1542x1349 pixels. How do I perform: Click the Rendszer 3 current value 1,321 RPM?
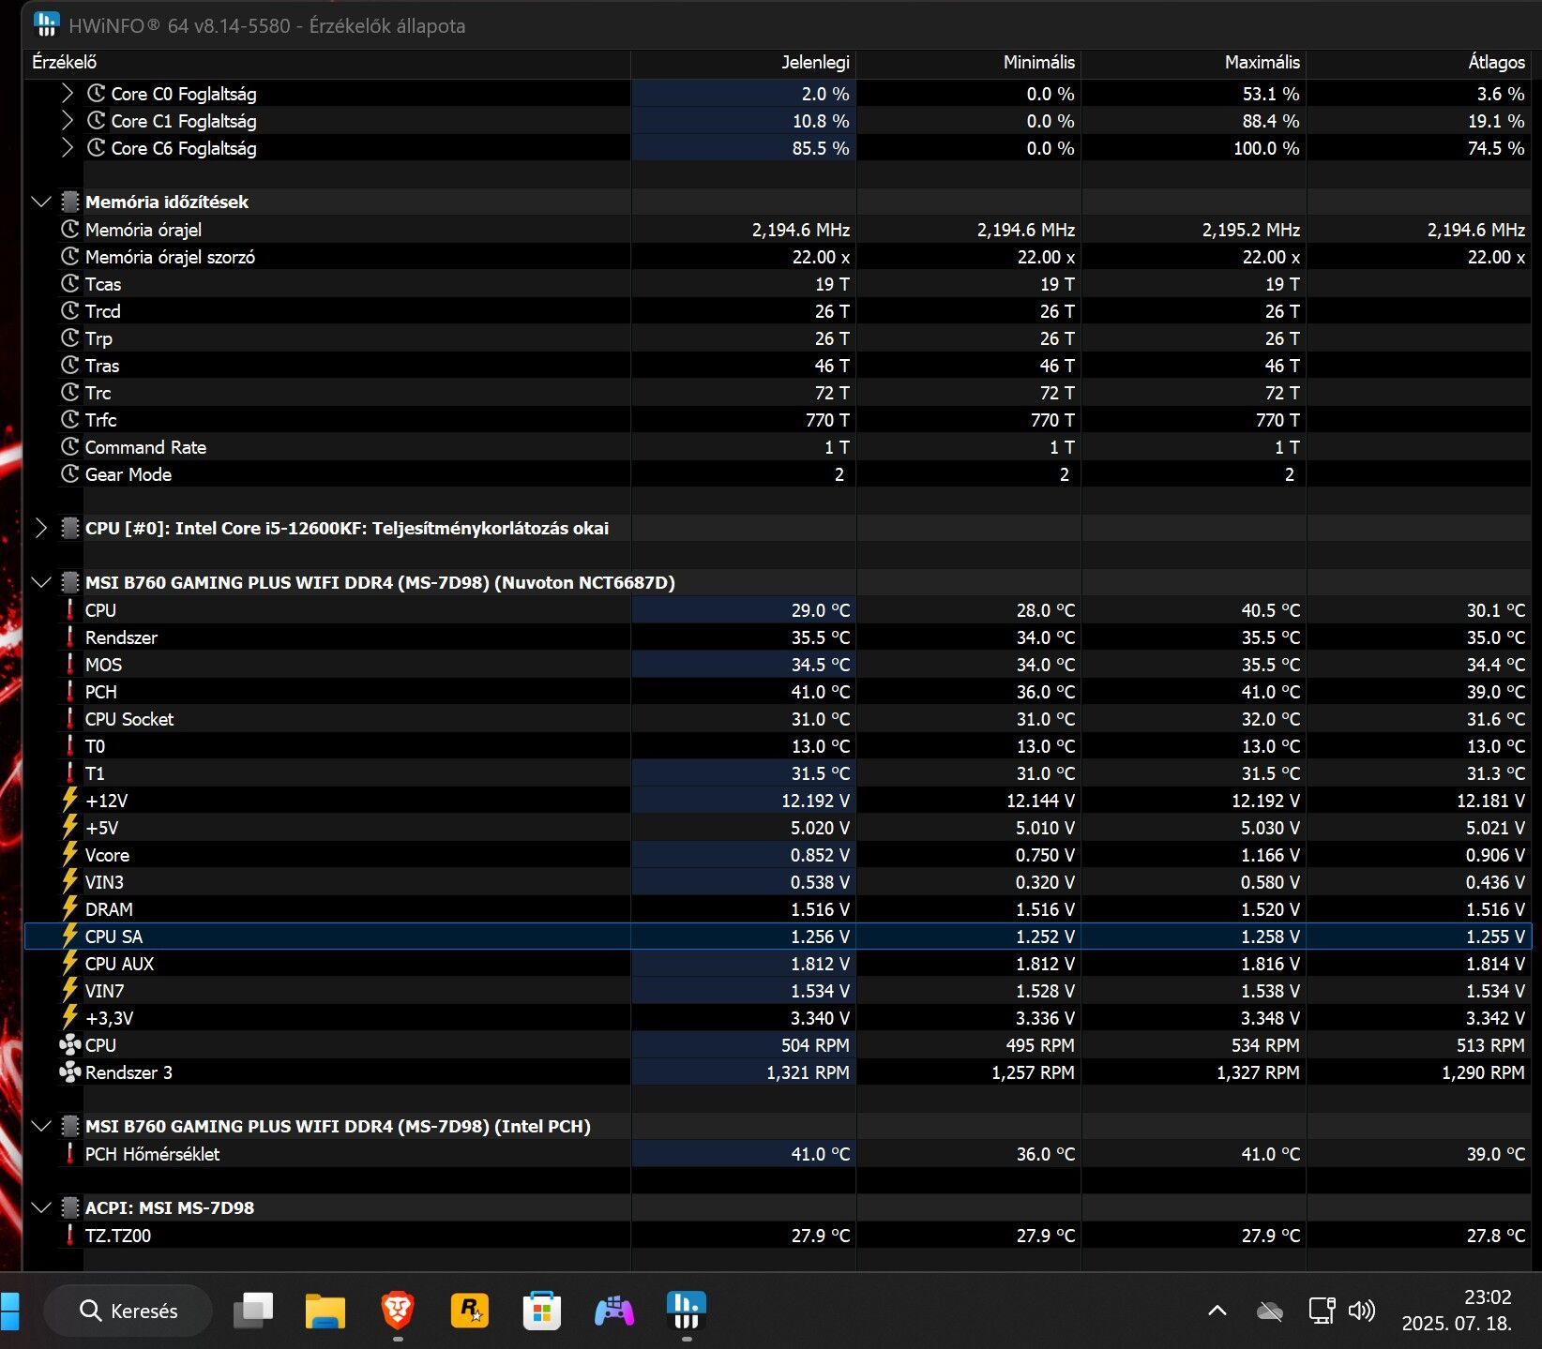tap(808, 1072)
